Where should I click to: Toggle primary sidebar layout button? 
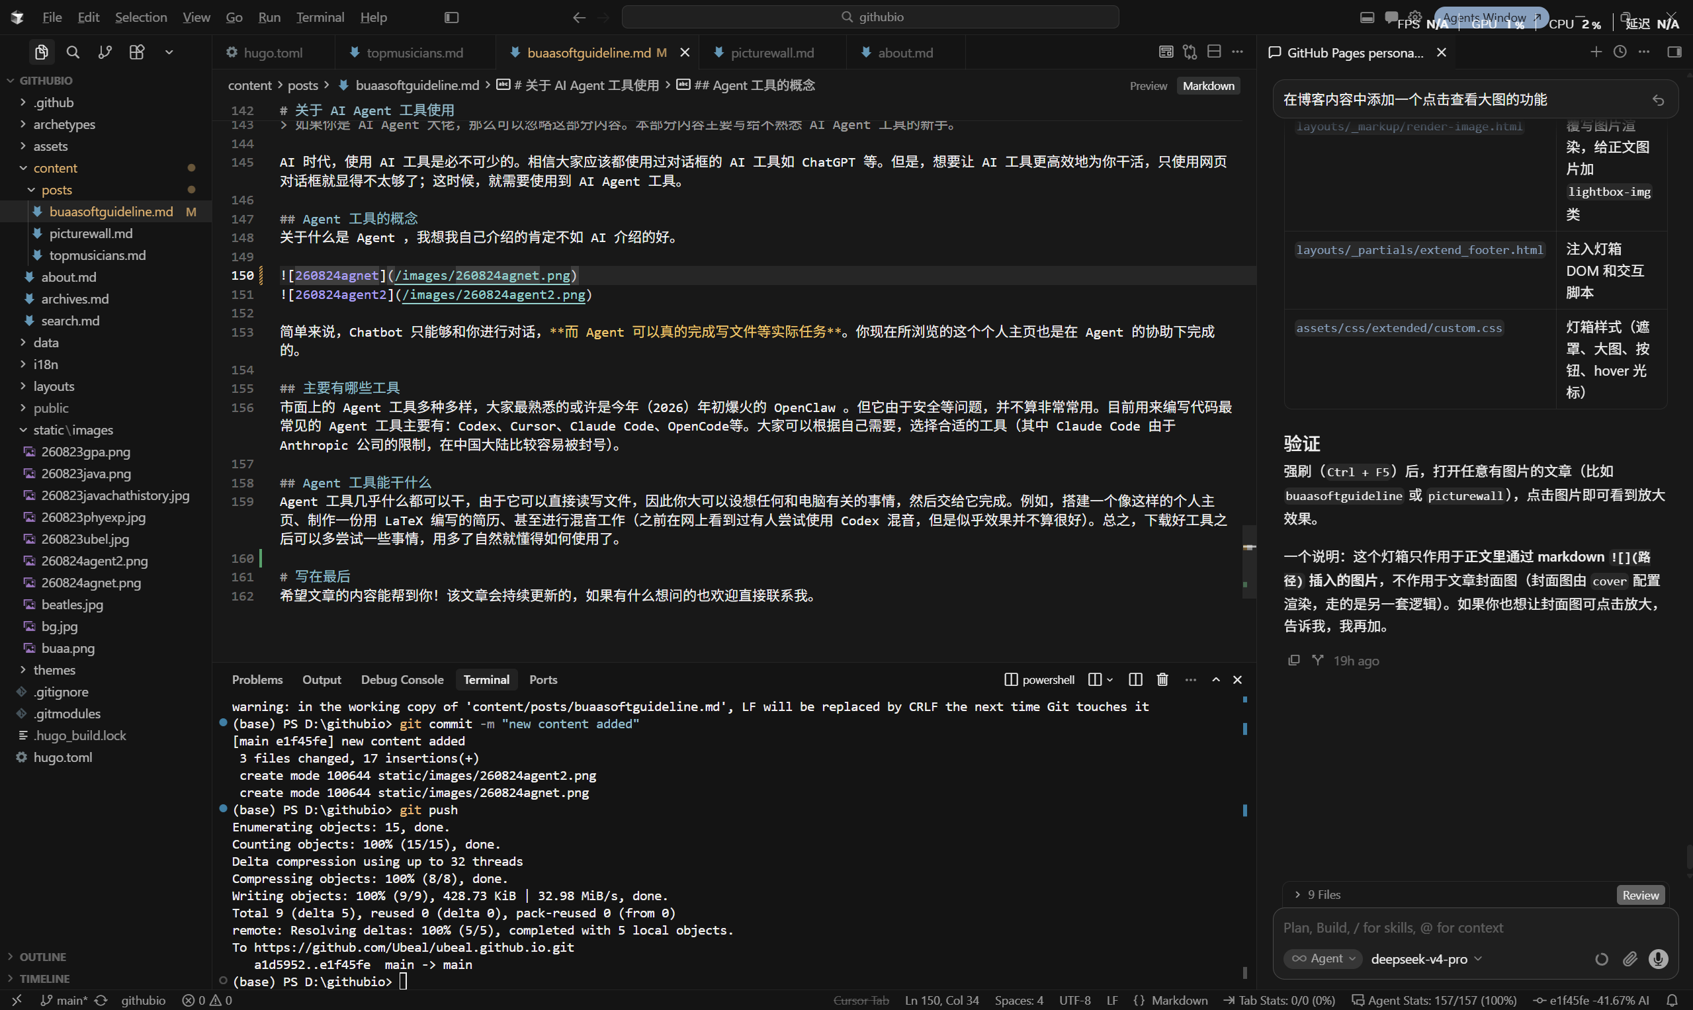(x=451, y=17)
